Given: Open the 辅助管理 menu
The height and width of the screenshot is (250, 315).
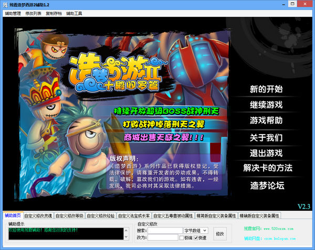Looking at the screenshot, I should (x=13, y=14).
